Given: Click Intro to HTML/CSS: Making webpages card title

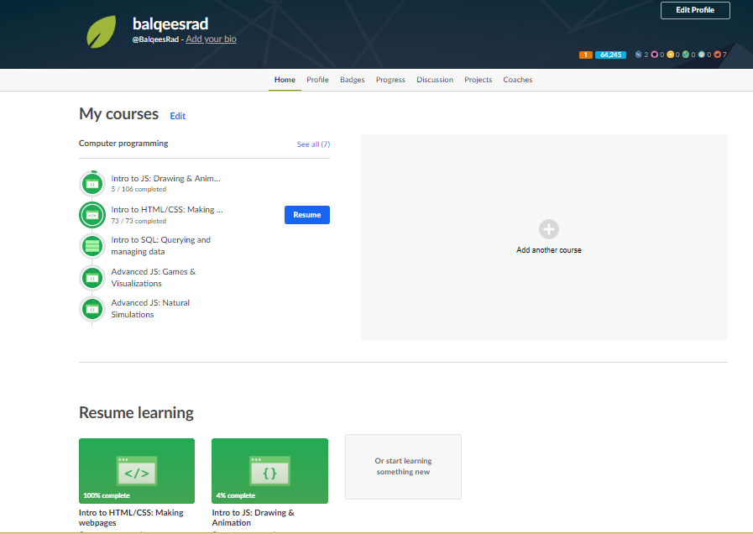Looking at the screenshot, I should (131, 518).
